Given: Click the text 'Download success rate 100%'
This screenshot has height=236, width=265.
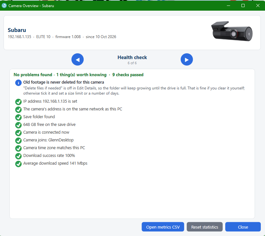Looking at the screenshot, I should tap(49, 156).
